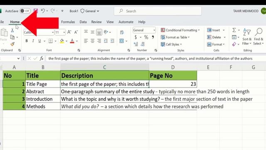Switch to the Formulas tab

(x=68, y=22)
